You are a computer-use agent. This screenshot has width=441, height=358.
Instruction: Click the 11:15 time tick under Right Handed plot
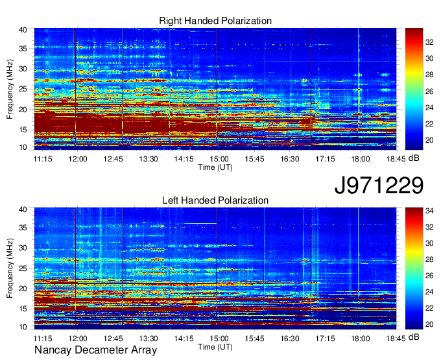(43, 159)
